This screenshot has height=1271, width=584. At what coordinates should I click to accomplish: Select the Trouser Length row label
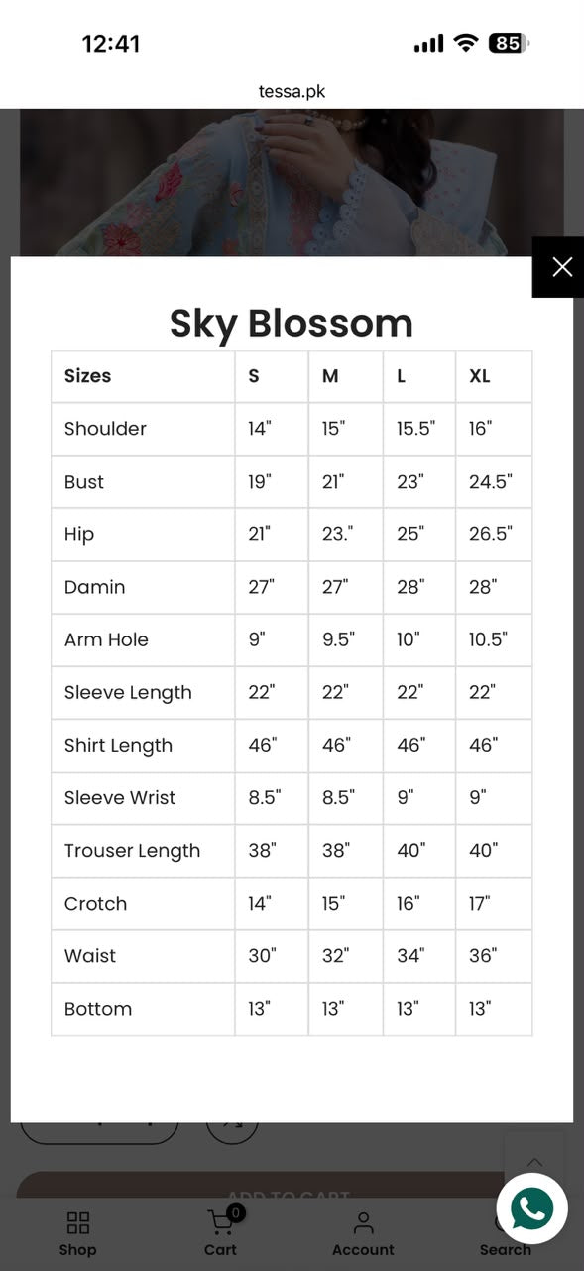132,851
